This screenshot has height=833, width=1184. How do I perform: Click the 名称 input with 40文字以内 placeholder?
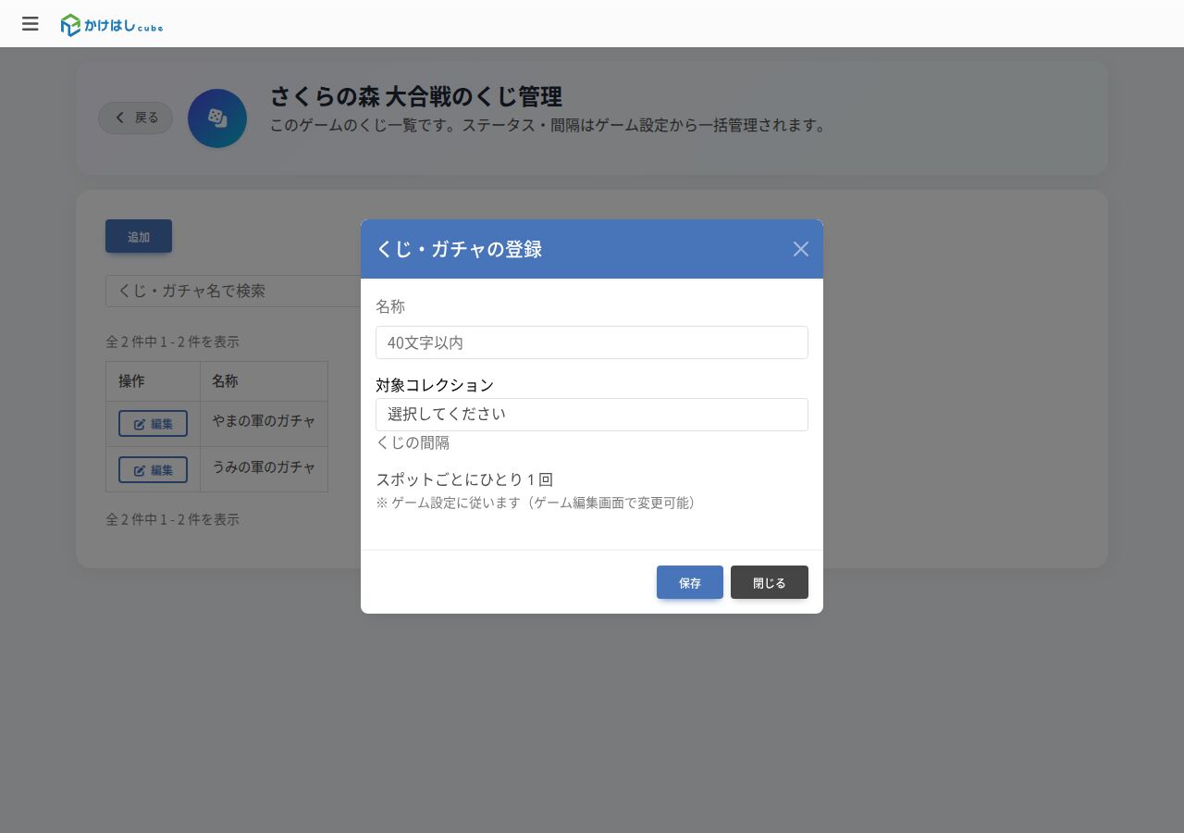point(592,342)
